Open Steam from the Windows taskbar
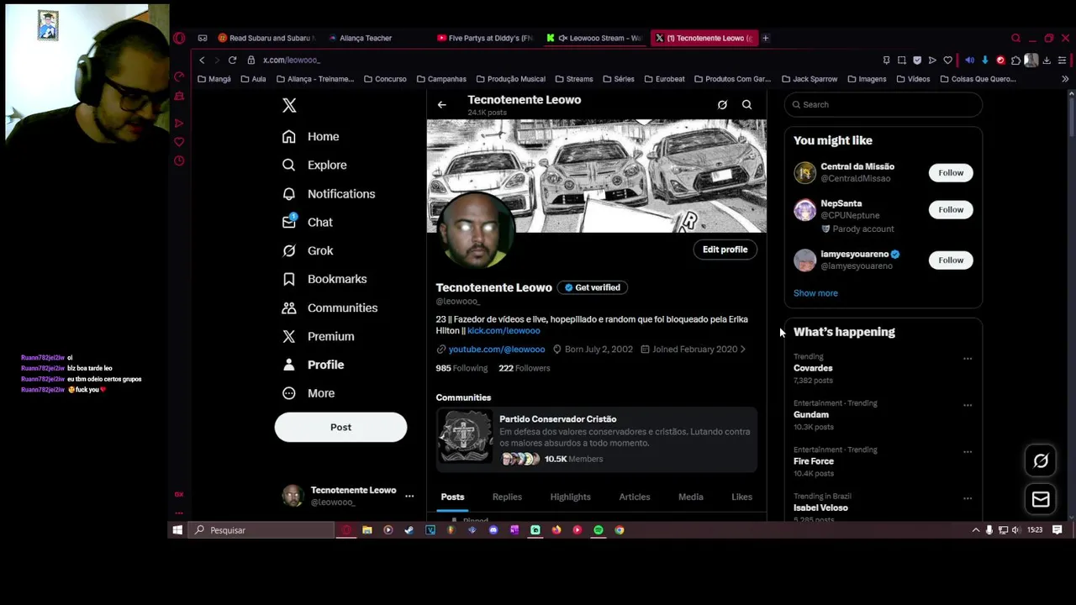 coord(409,530)
